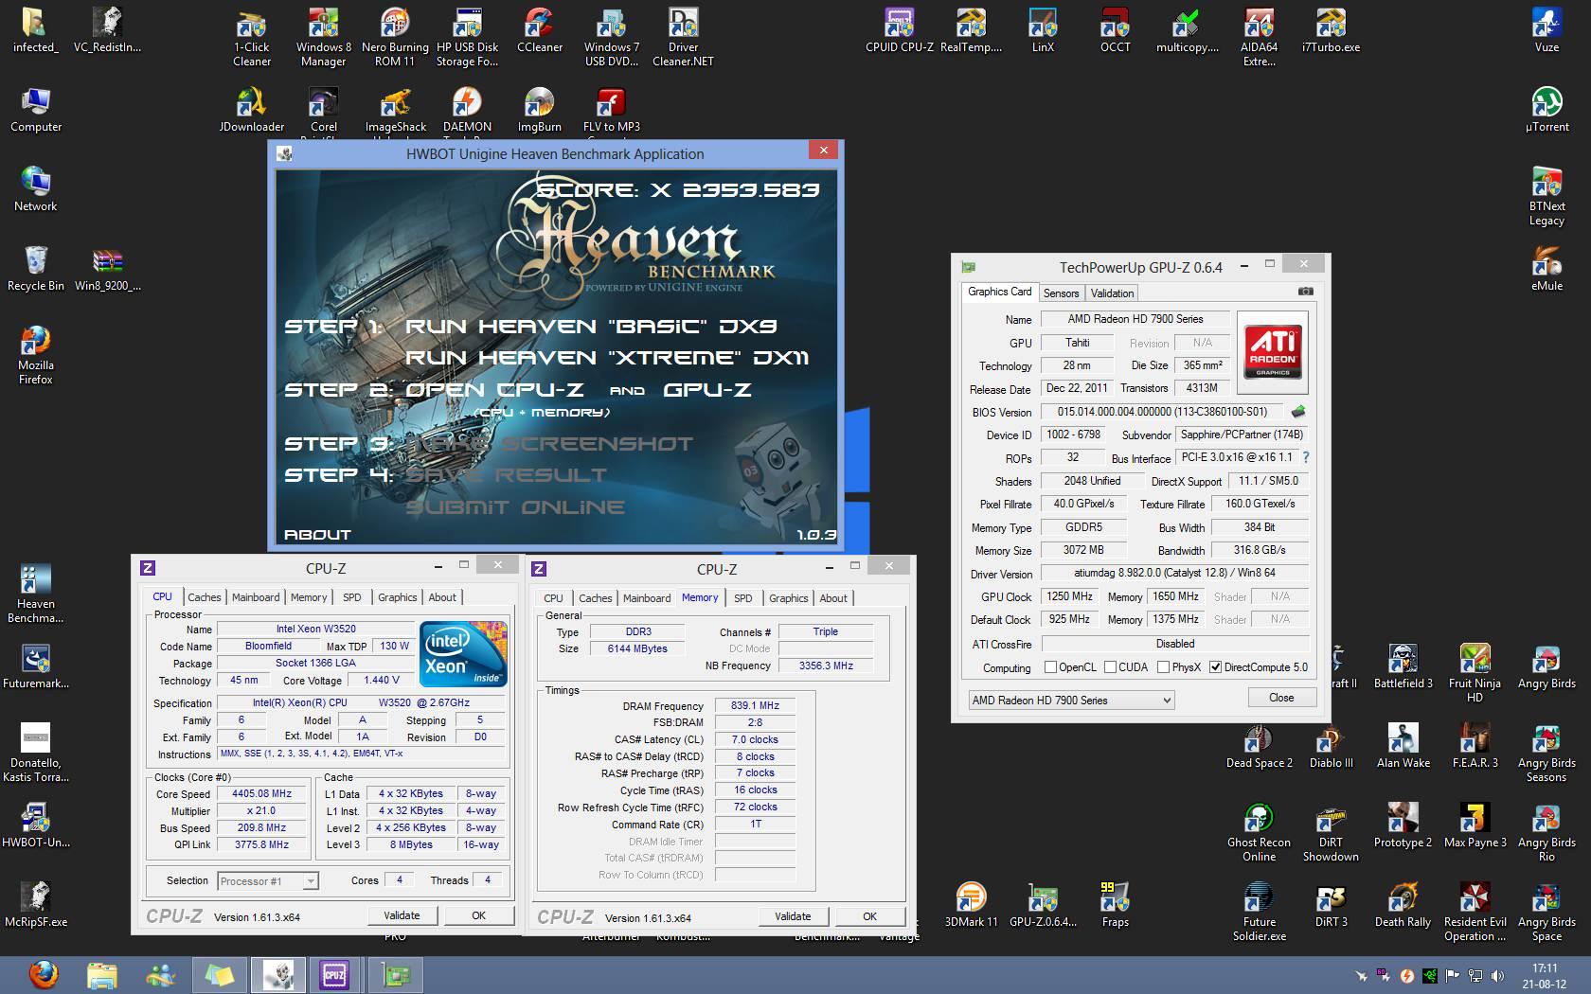Screen dimensions: 1591x994
Task: Click the volume speaker tray icon
Action: 1497,975
